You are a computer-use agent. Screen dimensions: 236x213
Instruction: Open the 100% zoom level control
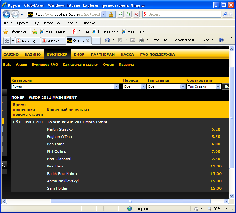[x=217, y=209]
